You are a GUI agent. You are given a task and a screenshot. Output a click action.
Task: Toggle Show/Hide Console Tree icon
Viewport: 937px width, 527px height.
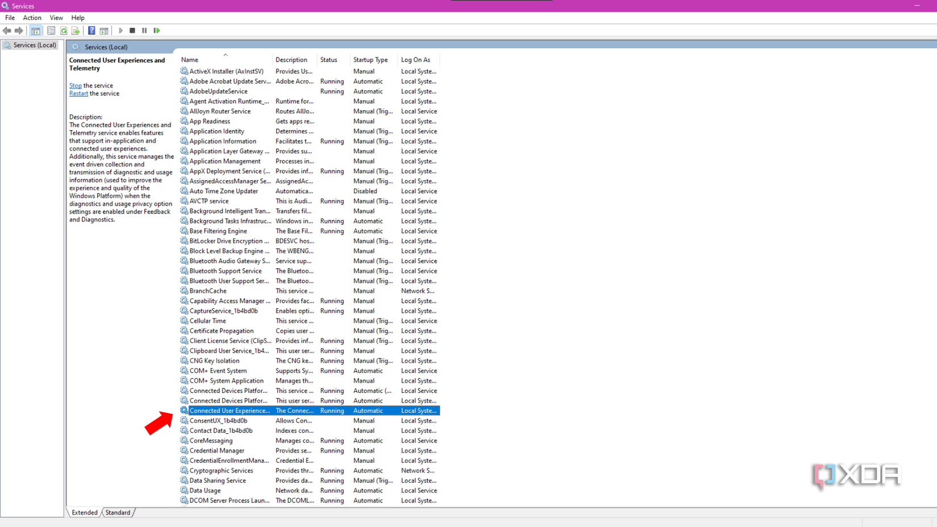(x=36, y=31)
